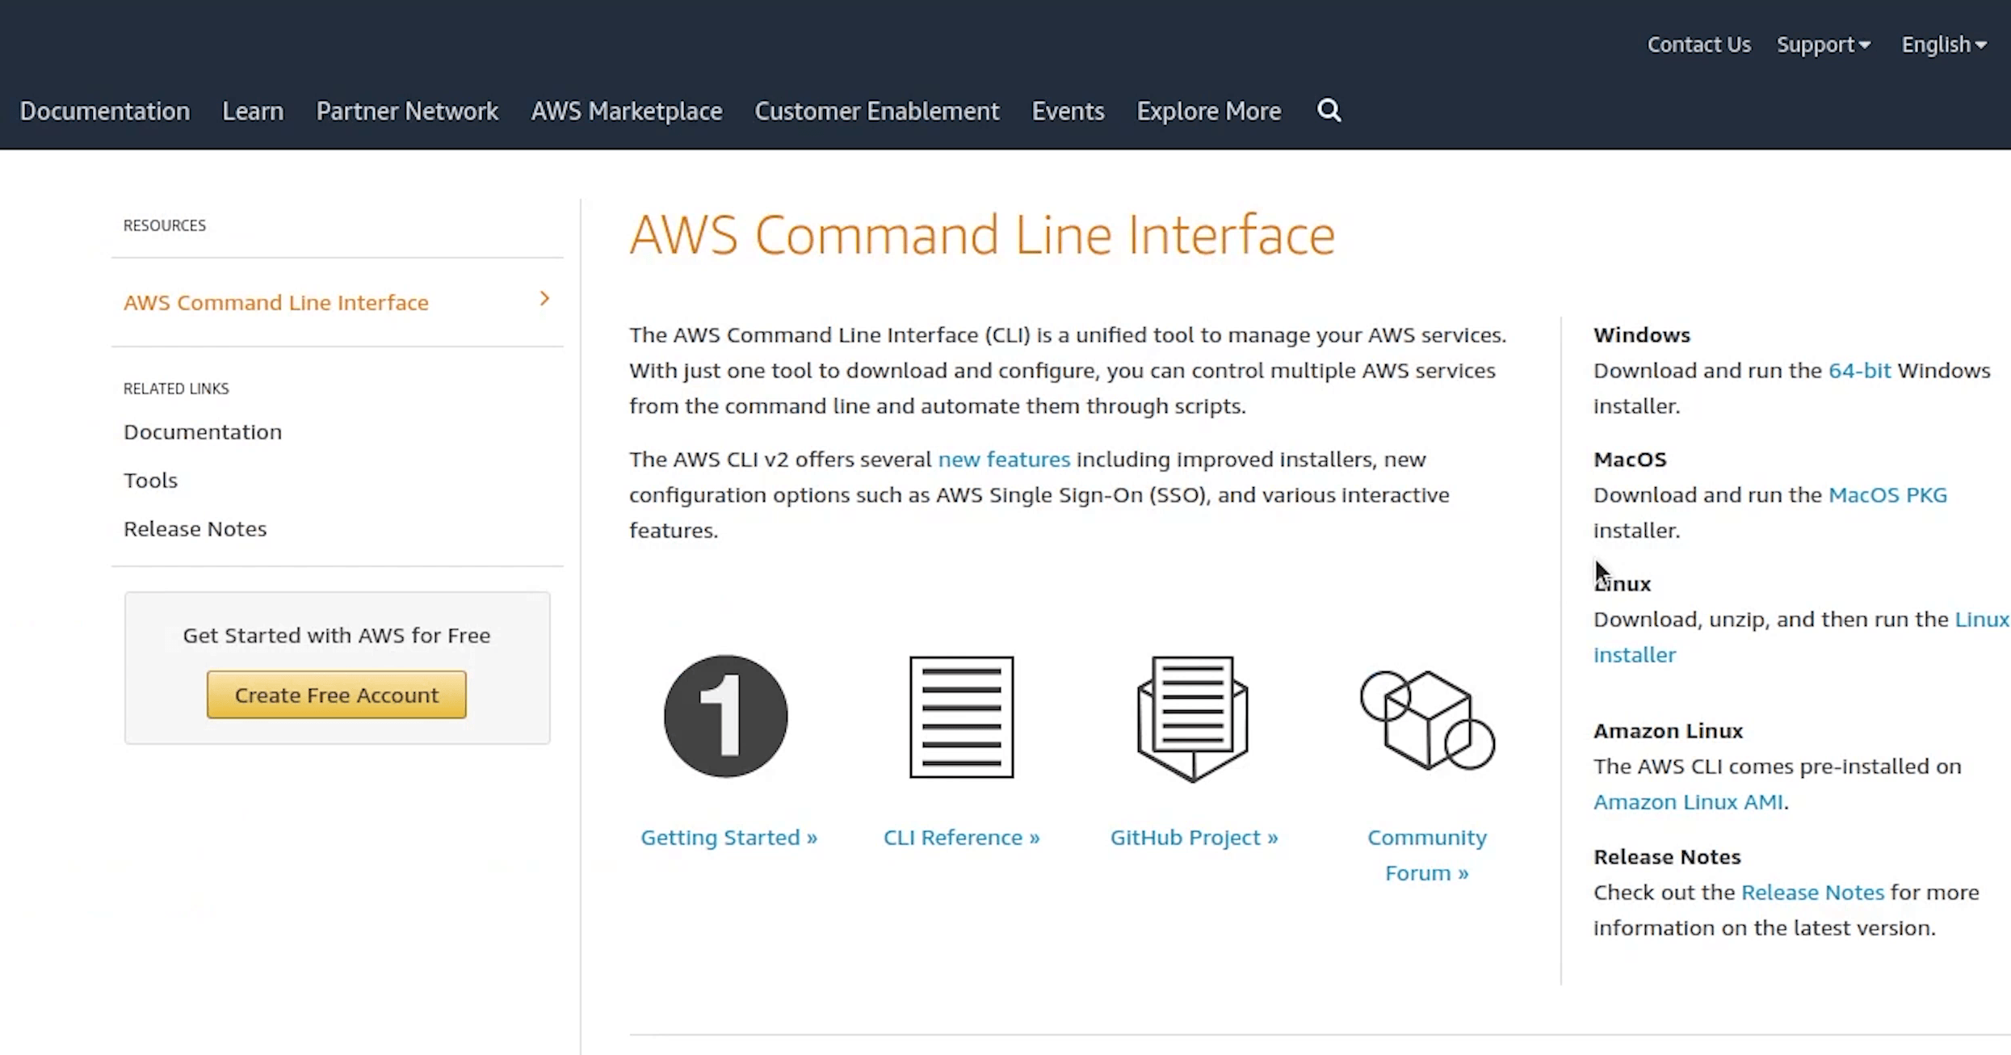Open the Getting Started » text link
The width and height of the screenshot is (2011, 1055).
[728, 838]
